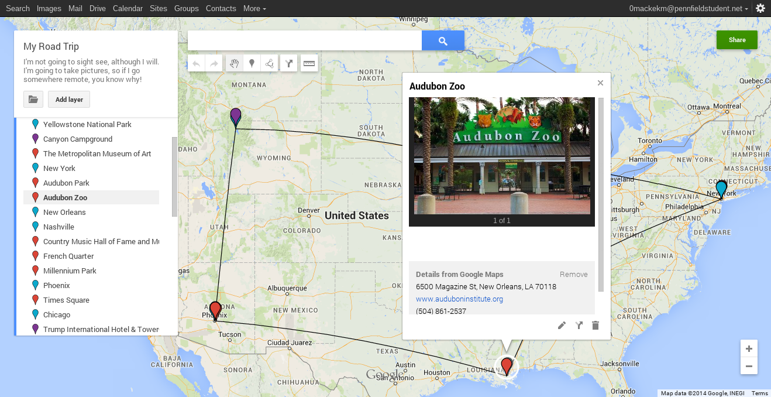Select New York in the places list
771x397 pixels.
click(x=59, y=168)
